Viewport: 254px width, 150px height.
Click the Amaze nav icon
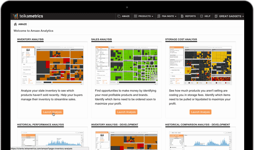coord(119,16)
